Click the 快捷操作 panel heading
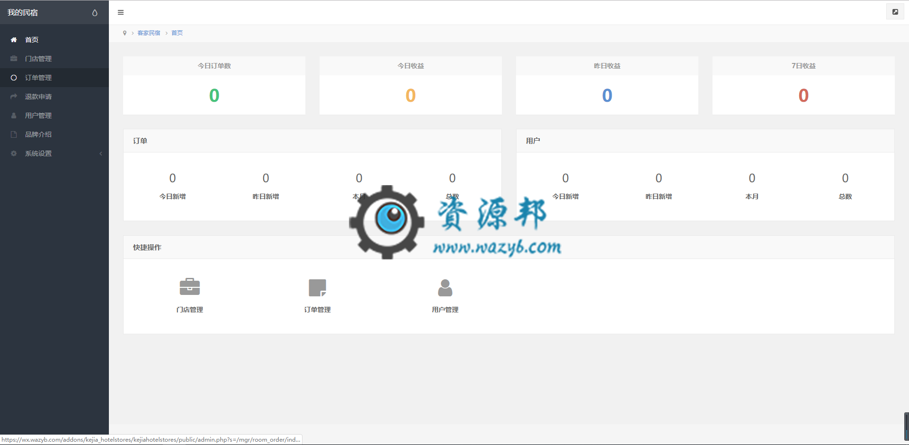The width and height of the screenshot is (909, 445). coord(147,248)
